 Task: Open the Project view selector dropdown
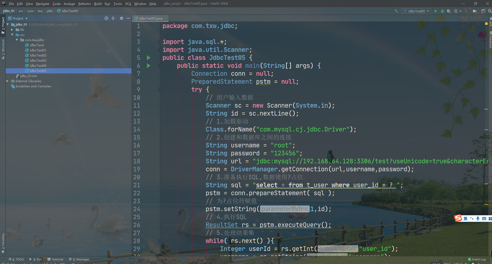coord(18,18)
